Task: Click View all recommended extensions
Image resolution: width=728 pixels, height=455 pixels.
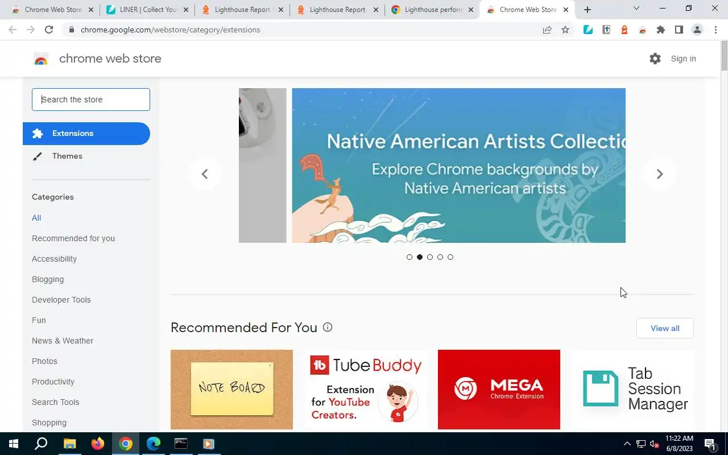Action: [x=665, y=328]
